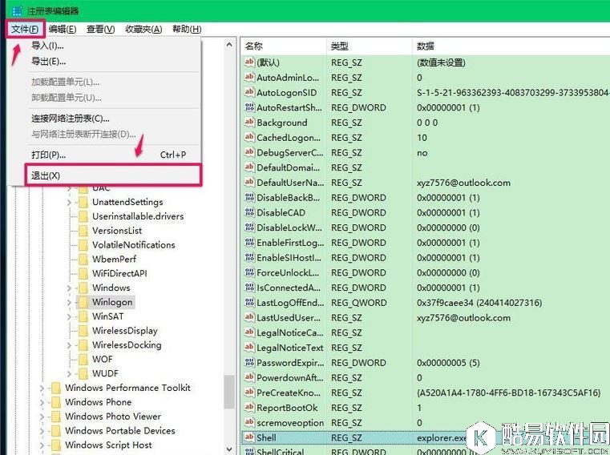Click the Shell string value icon
Viewport: 610px width, 455px height.
pos(249,437)
